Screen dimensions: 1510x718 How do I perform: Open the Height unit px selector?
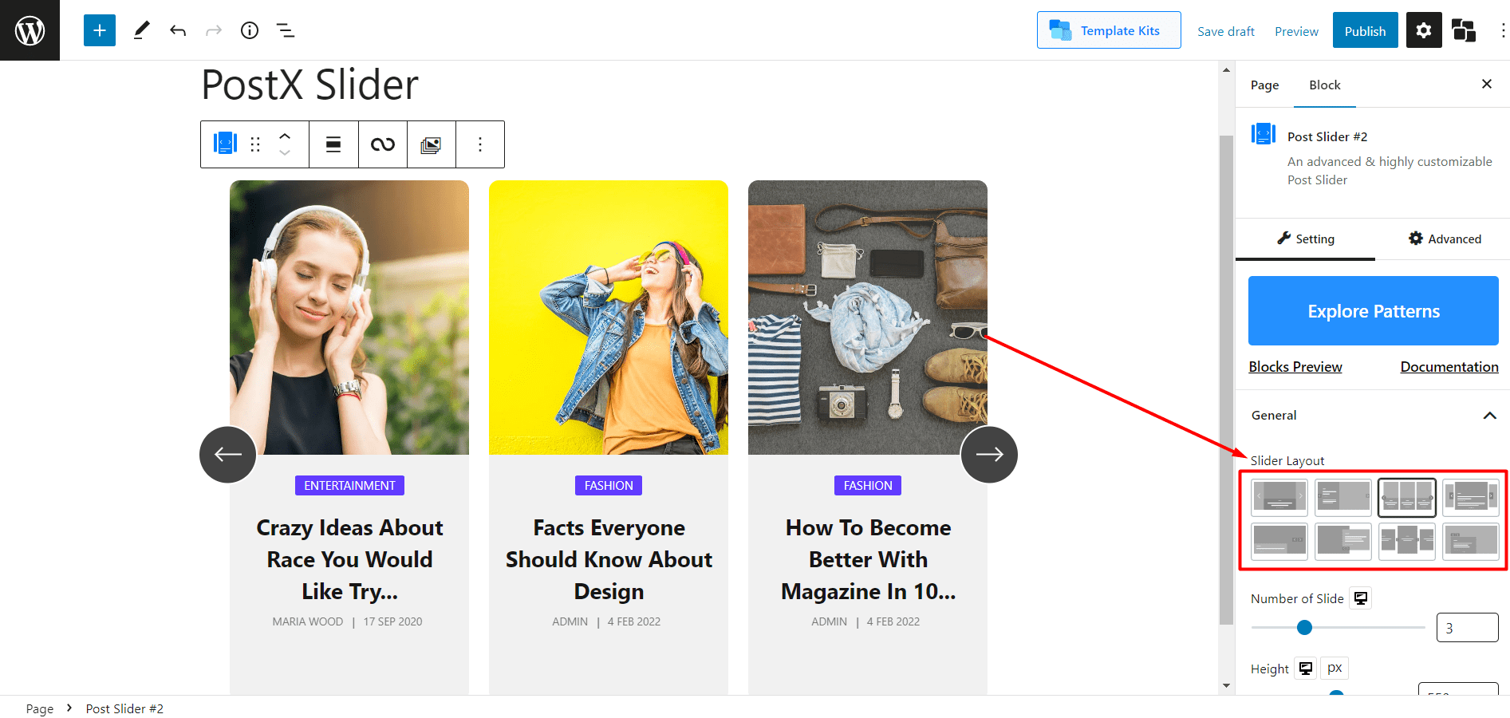tap(1335, 669)
